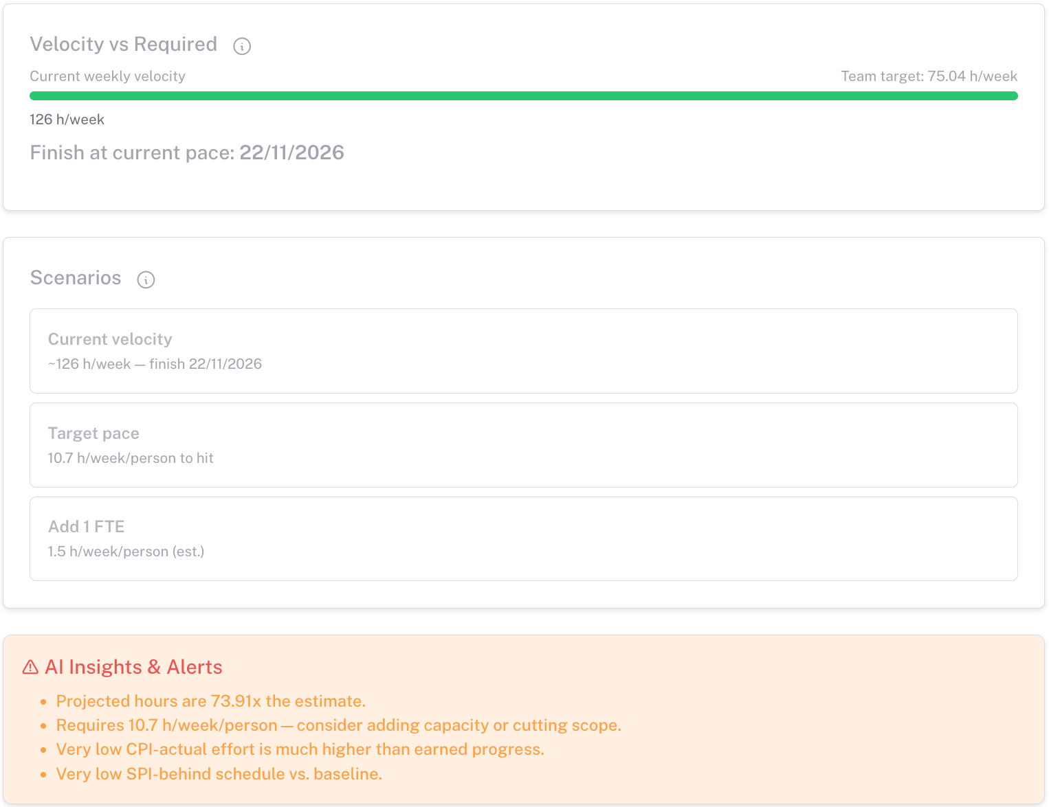Screen dimensions: 1049x807
Task: Click the info icon next to Scenarios
Action: (146, 280)
